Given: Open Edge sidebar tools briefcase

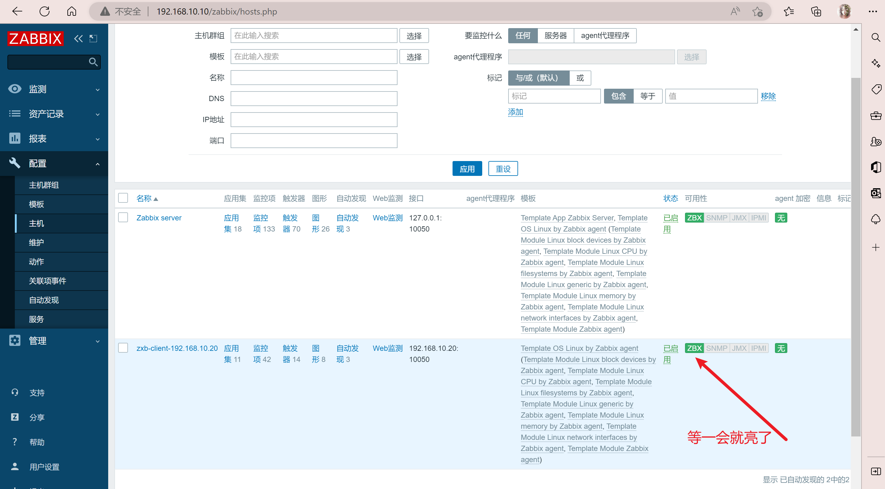Looking at the screenshot, I should (876, 116).
